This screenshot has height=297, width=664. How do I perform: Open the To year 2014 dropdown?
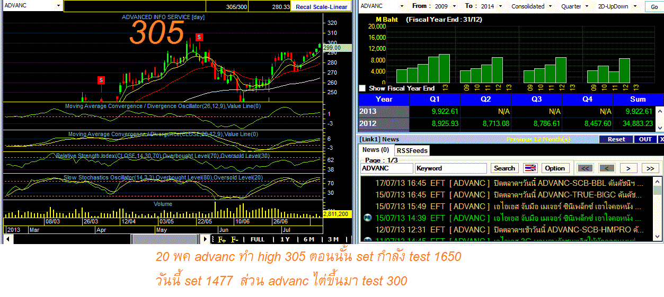click(500, 6)
